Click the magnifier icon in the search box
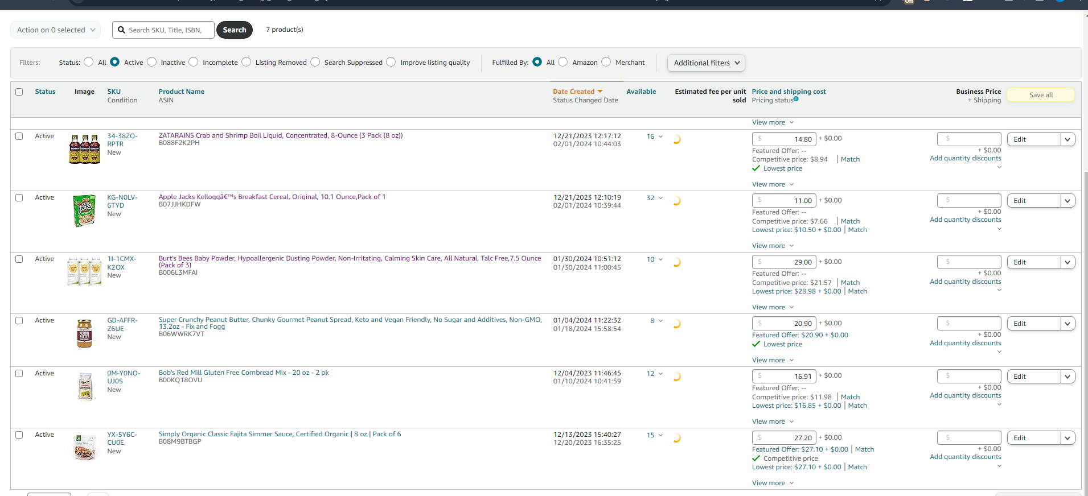 click(121, 30)
